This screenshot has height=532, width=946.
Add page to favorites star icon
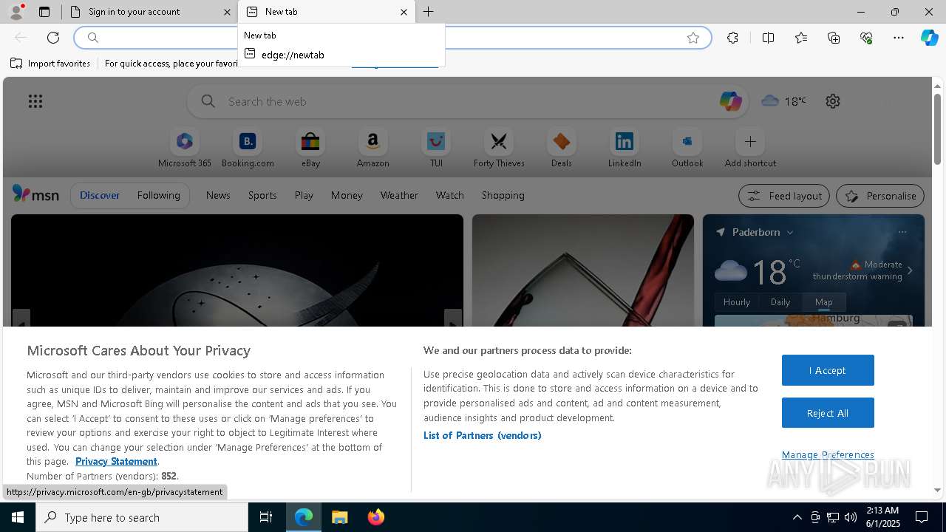pyautogui.click(x=693, y=38)
